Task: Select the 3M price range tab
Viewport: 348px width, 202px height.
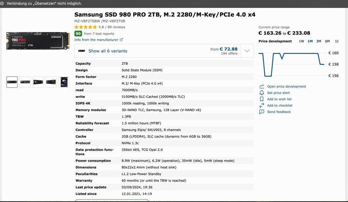Action: (319, 41)
